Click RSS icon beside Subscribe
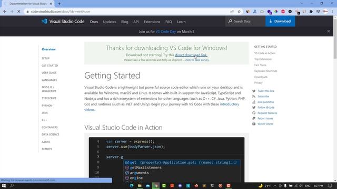This screenshot has width=337, height=189. 254,97
